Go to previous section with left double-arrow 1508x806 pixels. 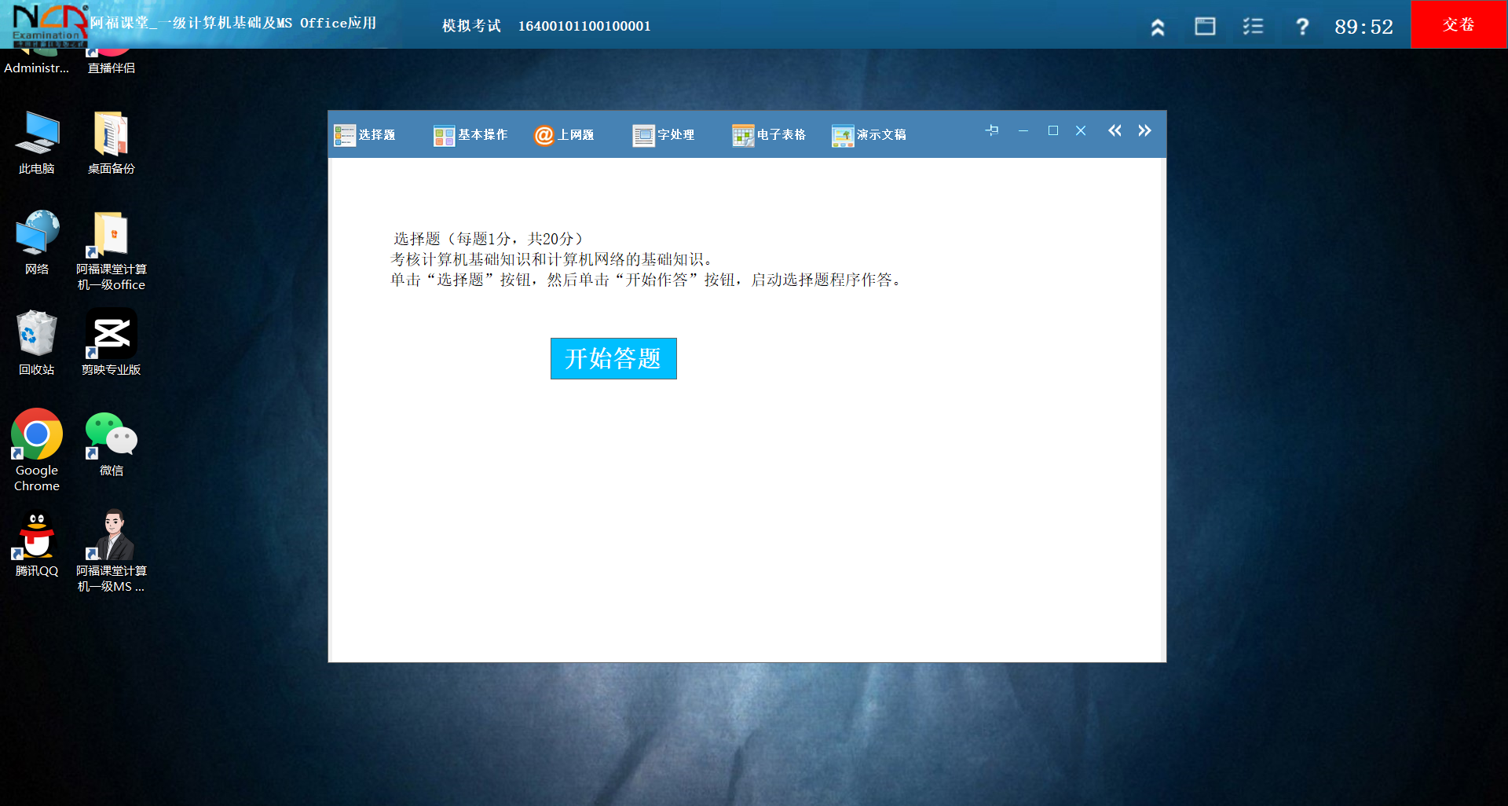click(x=1115, y=130)
